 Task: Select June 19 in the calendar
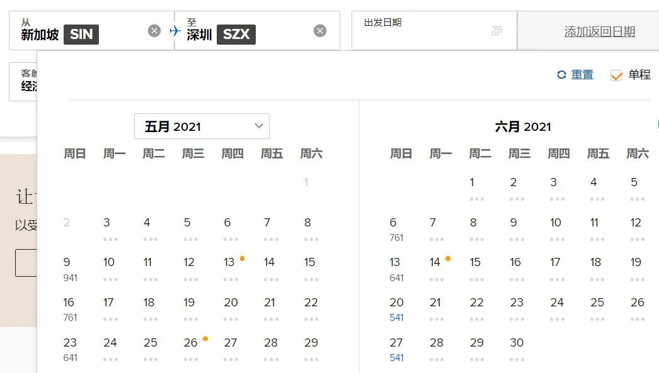click(637, 269)
